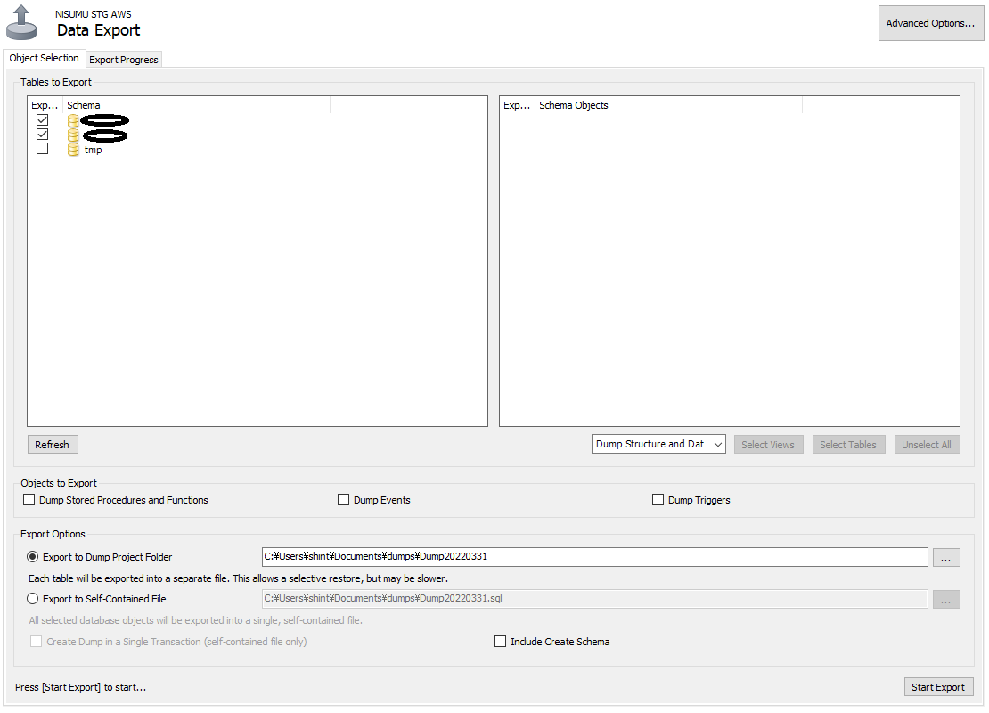Click the Data Export upload arrow icon
Viewport: 989px width, 713px height.
(21, 22)
